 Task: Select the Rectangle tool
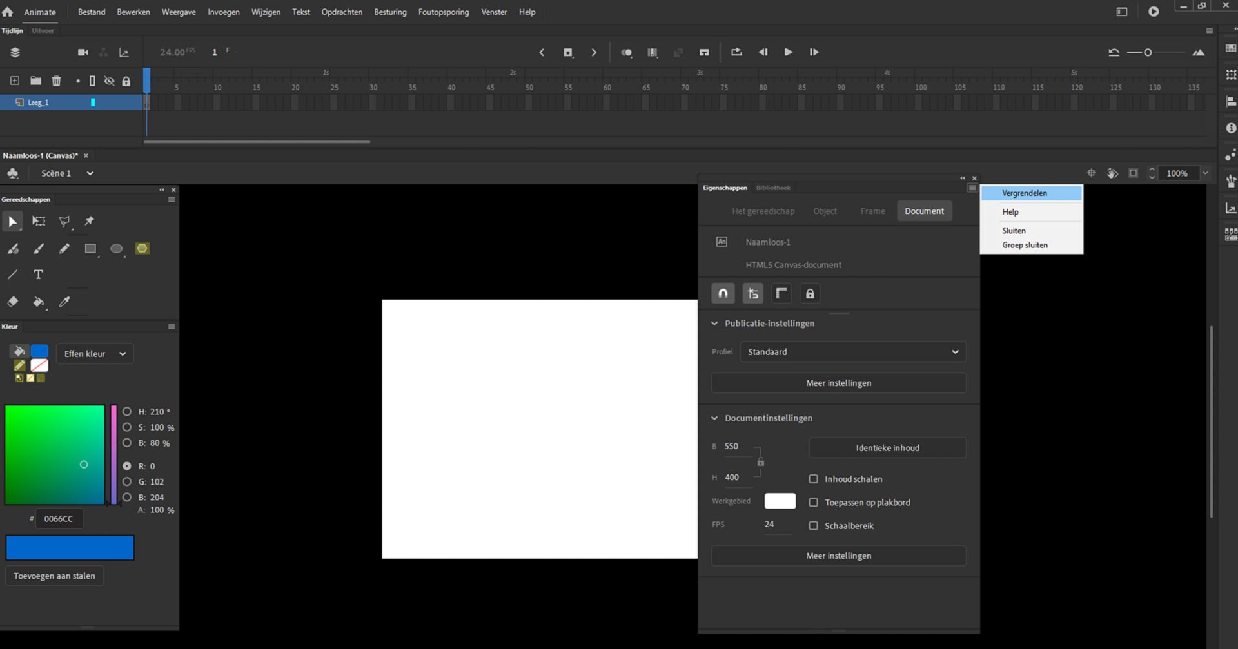(90, 249)
